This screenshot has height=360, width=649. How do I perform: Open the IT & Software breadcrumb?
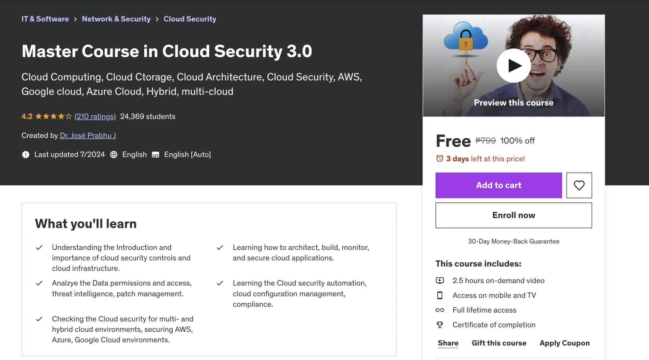45,19
